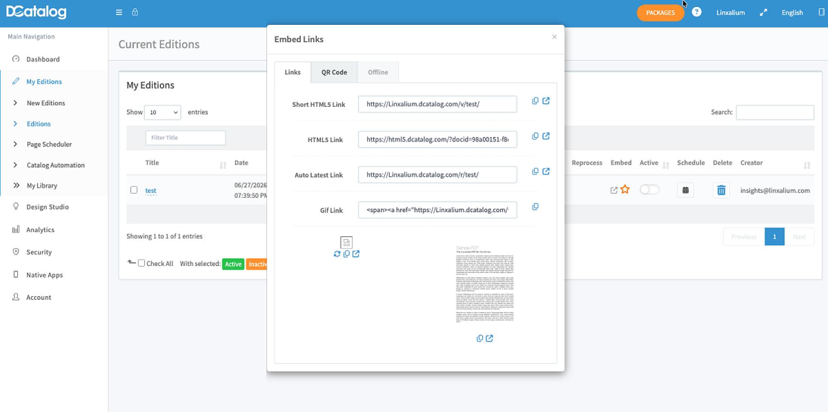Delete the test edition with trash icon
828x412 pixels.
click(721, 190)
